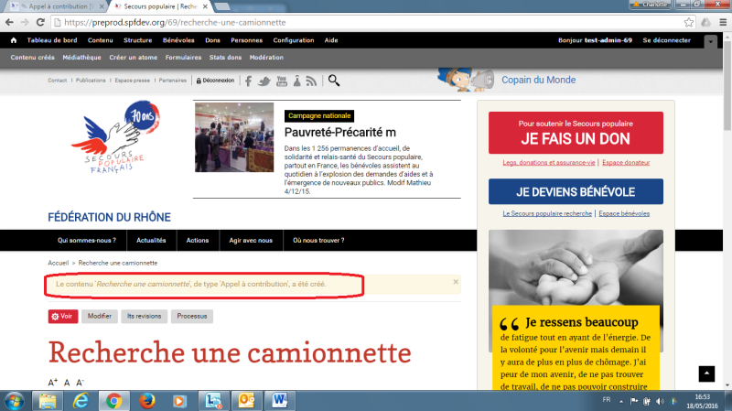Click the magnifying glass search icon

pos(334,81)
